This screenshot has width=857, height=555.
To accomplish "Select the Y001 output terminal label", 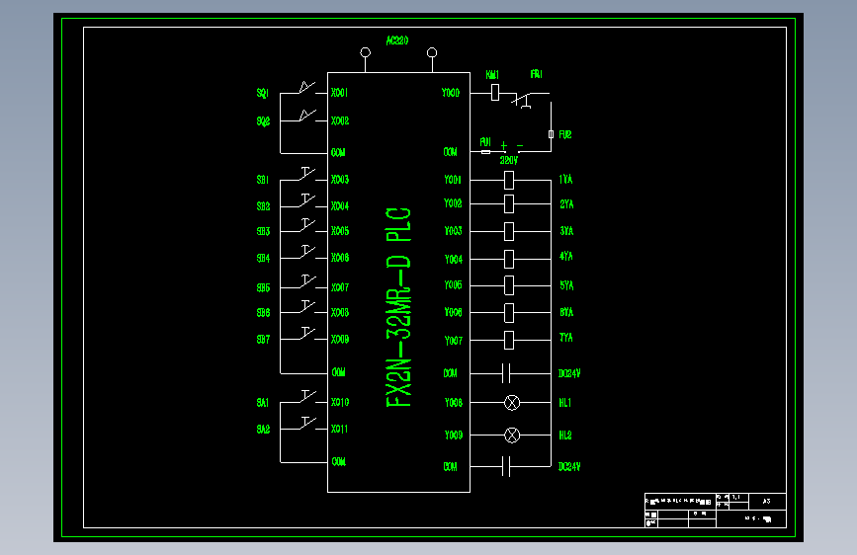I will pos(453,179).
